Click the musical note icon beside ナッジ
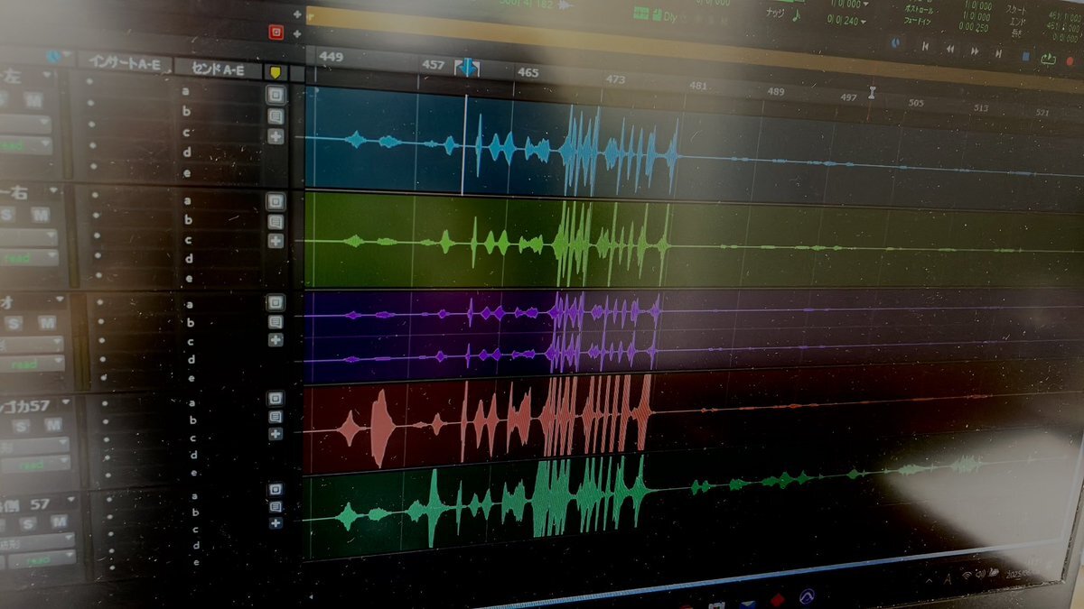This screenshot has height=609, width=1084. [796, 16]
